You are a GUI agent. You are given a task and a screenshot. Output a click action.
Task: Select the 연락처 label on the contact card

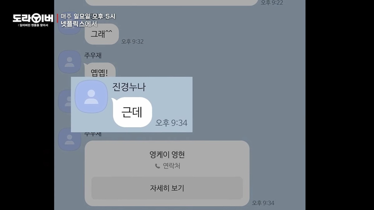tap(171, 166)
